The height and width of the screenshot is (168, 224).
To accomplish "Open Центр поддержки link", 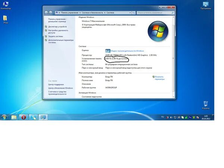I will click(56, 84).
